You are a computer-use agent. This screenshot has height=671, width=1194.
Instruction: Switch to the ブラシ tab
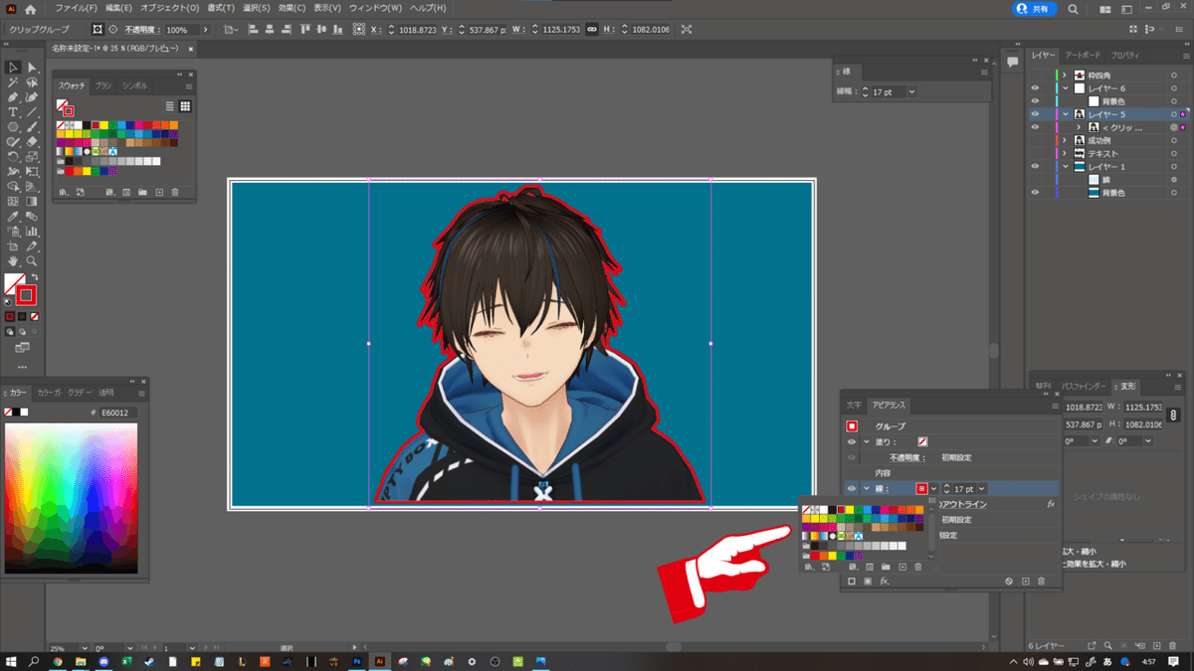[x=103, y=86]
